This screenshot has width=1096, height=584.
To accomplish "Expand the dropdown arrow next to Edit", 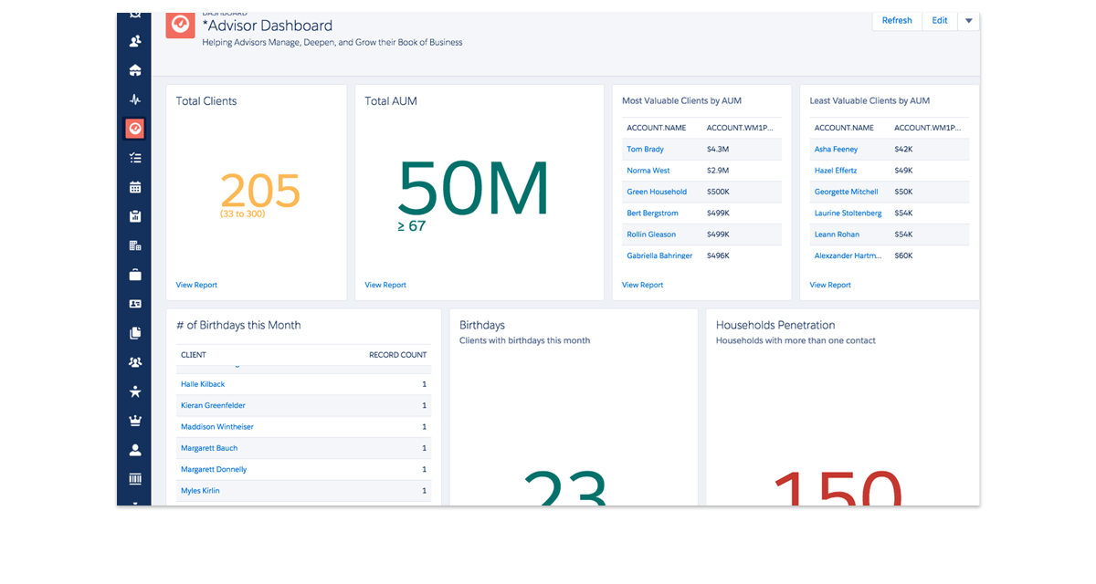I will pyautogui.click(x=968, y=21).
